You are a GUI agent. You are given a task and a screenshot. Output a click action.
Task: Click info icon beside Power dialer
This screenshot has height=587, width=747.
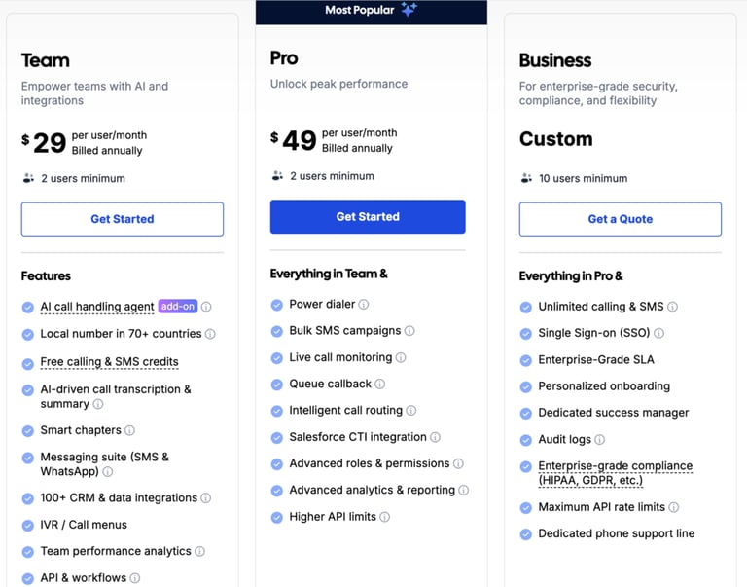pos(364,305)
